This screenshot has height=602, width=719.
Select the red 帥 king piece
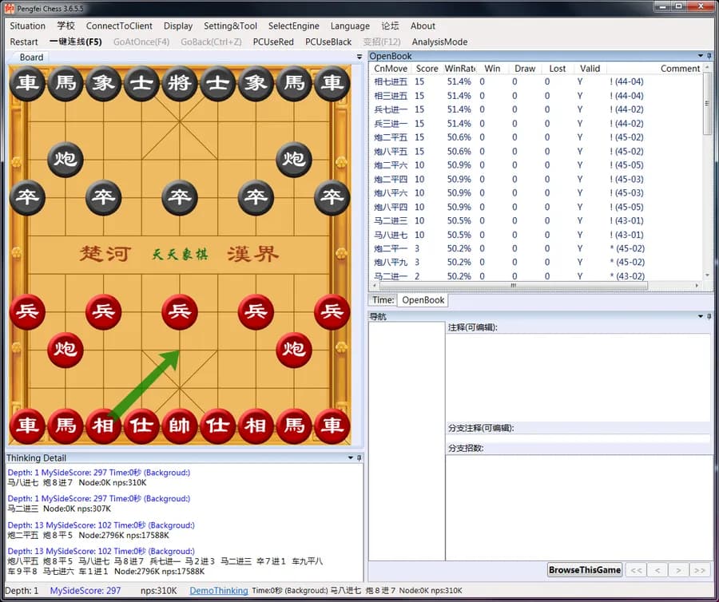pos(179,426)
